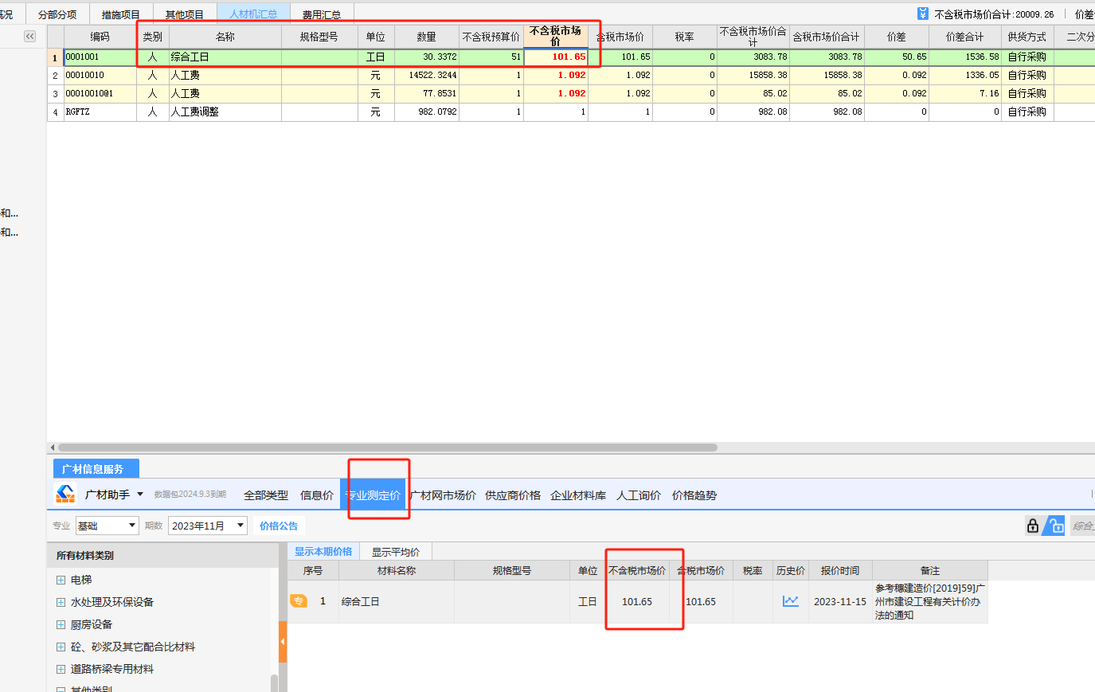Viewport: 1095px width, 692px height.
Task: Click the 备注 note about 穗建造价[2019]59
Action: tap(929, 601)
